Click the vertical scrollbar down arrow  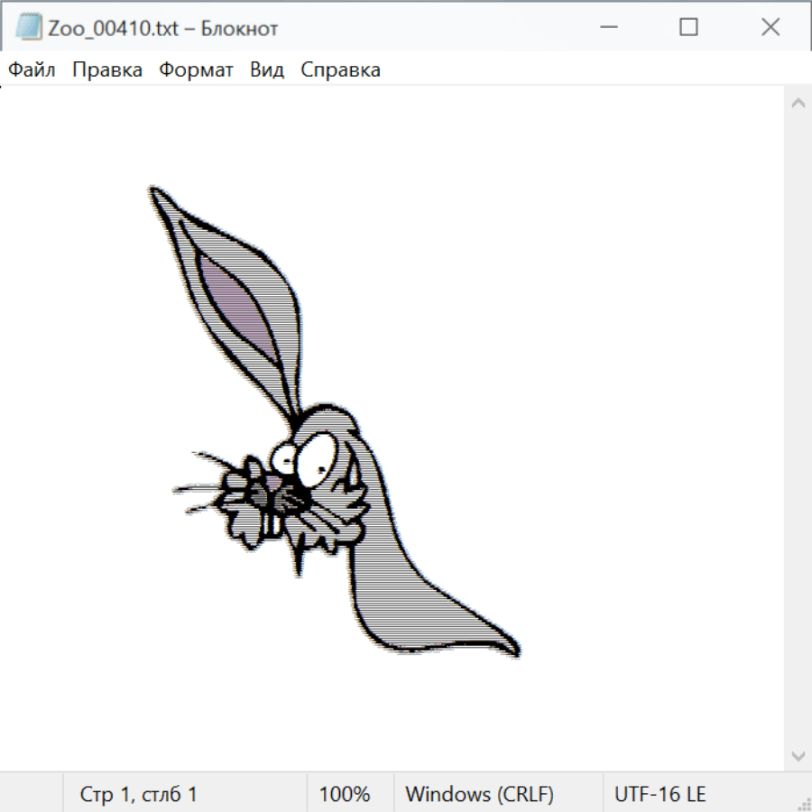pos(798,755)
